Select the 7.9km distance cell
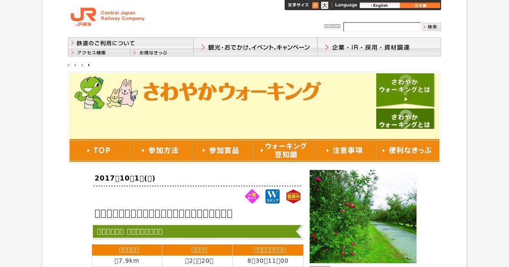Image resolution: width=509 pixels, height=267 pixels. 127,261
